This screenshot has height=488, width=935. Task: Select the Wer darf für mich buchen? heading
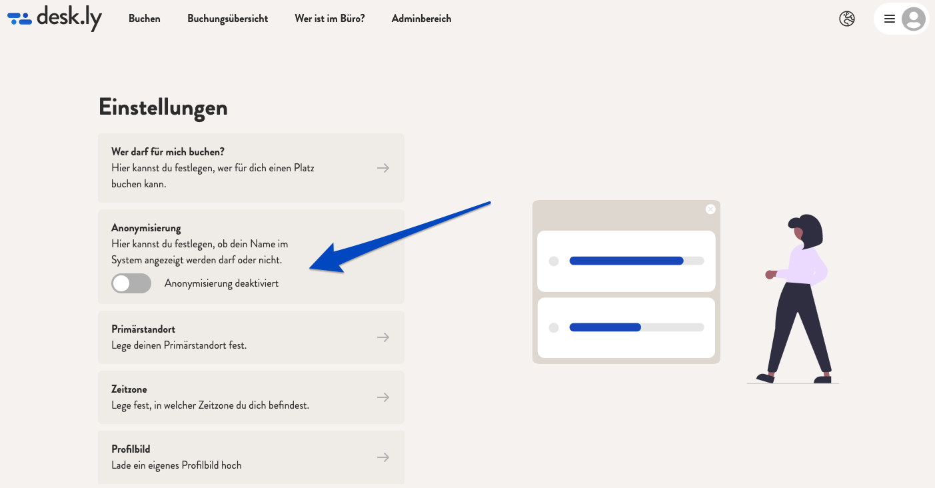[168, 152]
